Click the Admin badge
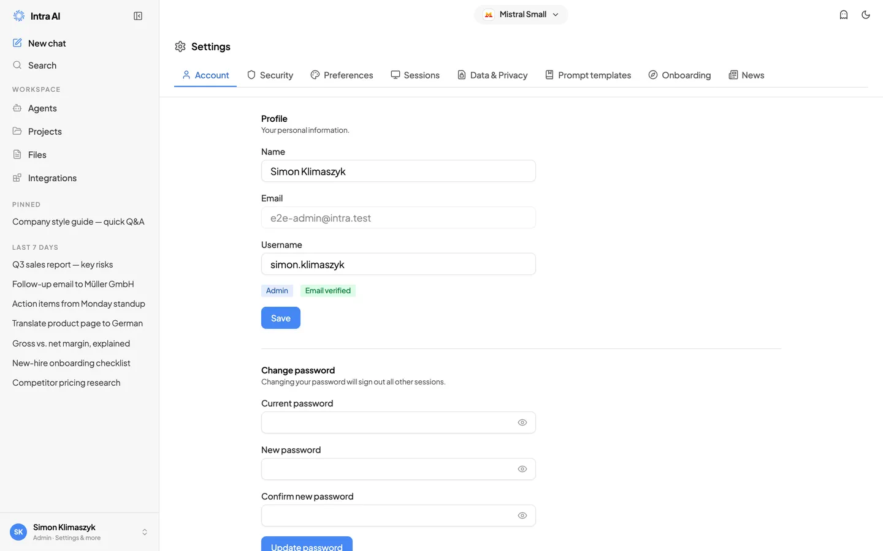The image size is (883, 551). point(277,291)
